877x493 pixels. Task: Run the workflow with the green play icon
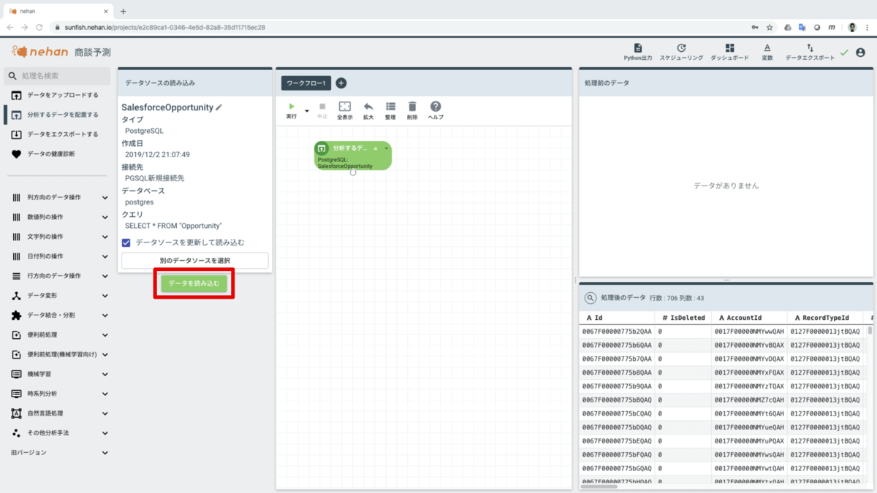pyautogui.click(x=292, y=107)
